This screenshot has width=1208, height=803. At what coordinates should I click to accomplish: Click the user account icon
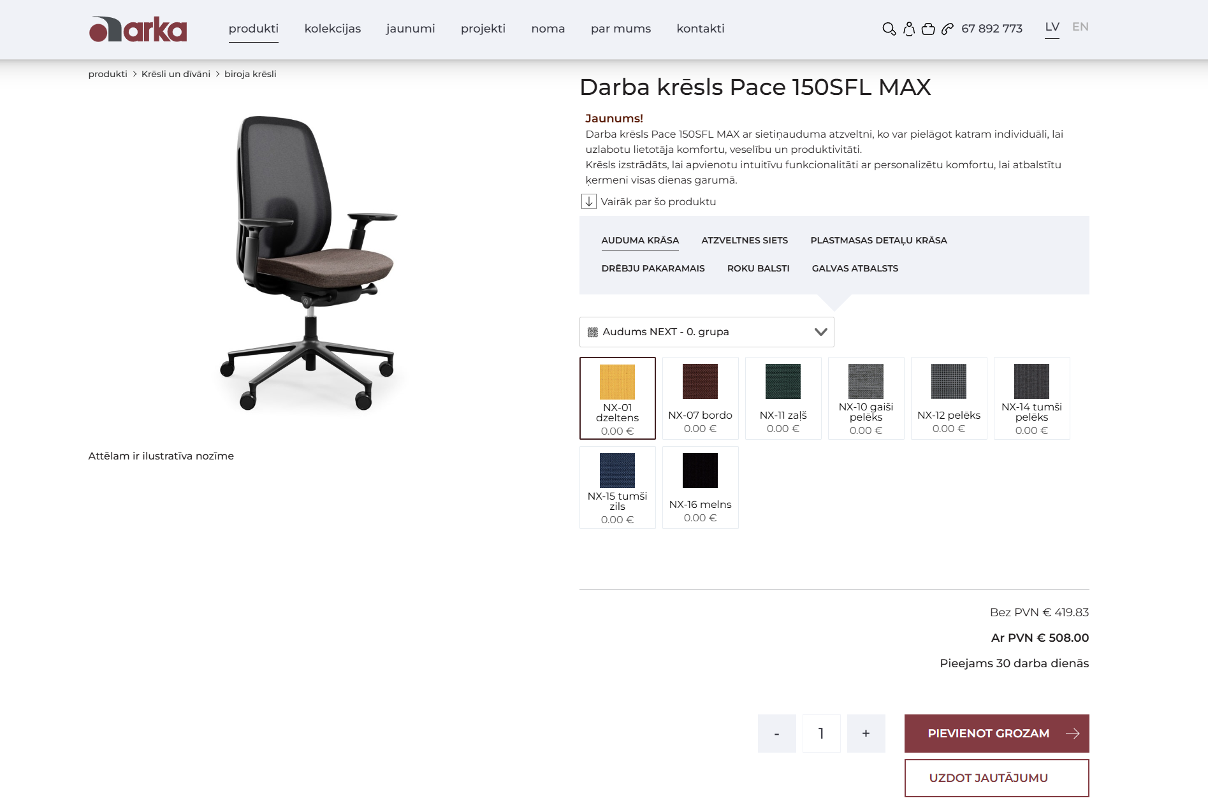(x=909, y=29)
